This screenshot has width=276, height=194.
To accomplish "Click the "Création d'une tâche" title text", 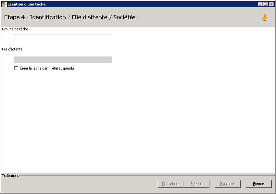I will tap(27, 4).
